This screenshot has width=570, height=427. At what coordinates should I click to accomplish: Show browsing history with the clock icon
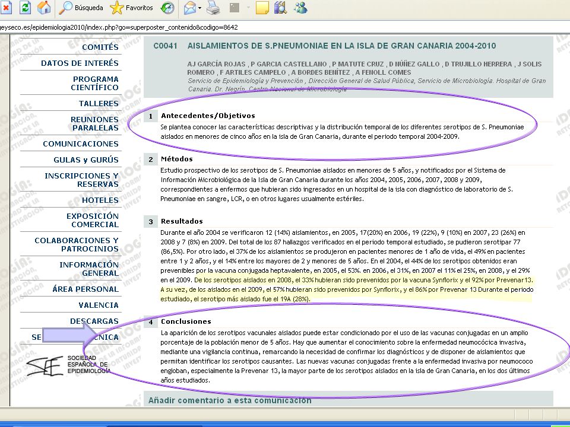pos(167,8)
